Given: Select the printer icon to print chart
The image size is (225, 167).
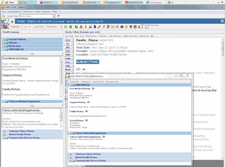Looking at the screenshot, I should (x=91, y=26).
